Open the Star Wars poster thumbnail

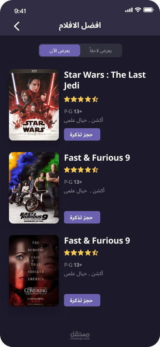click(34, 105)
